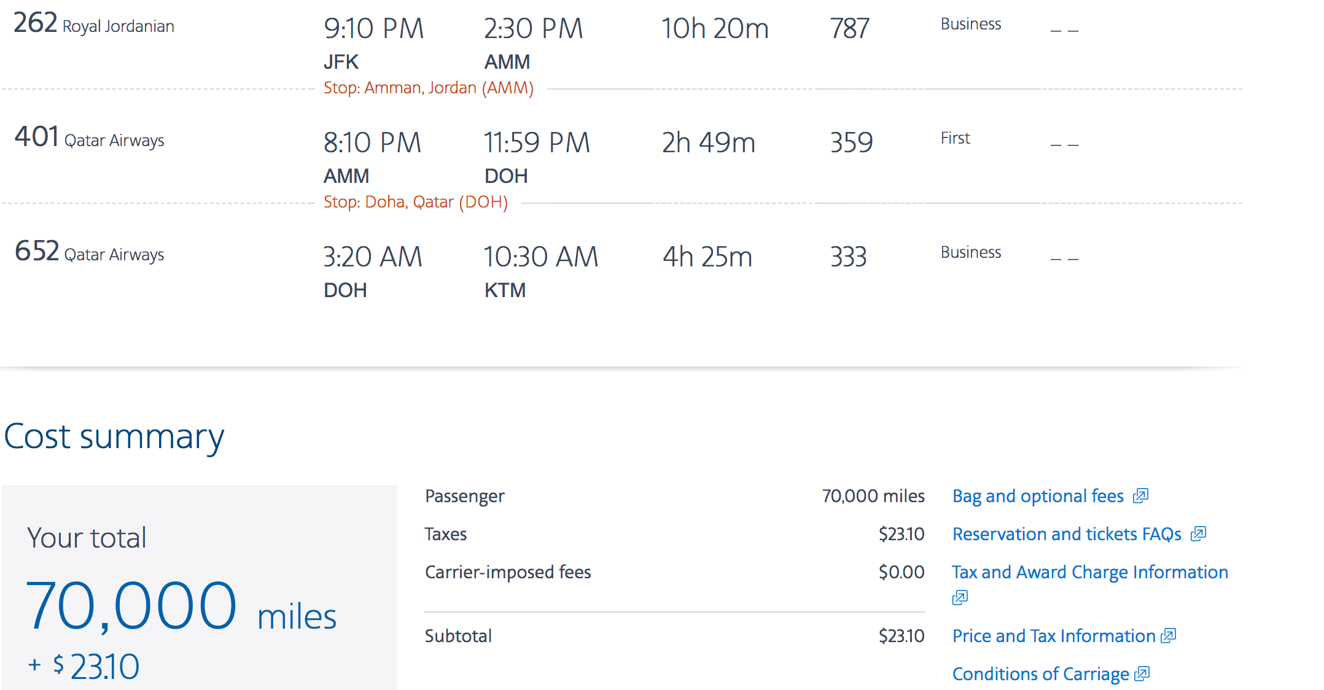
Task: Open Reservation and tickets FAQs link
Action: [x=1067, y=534]
